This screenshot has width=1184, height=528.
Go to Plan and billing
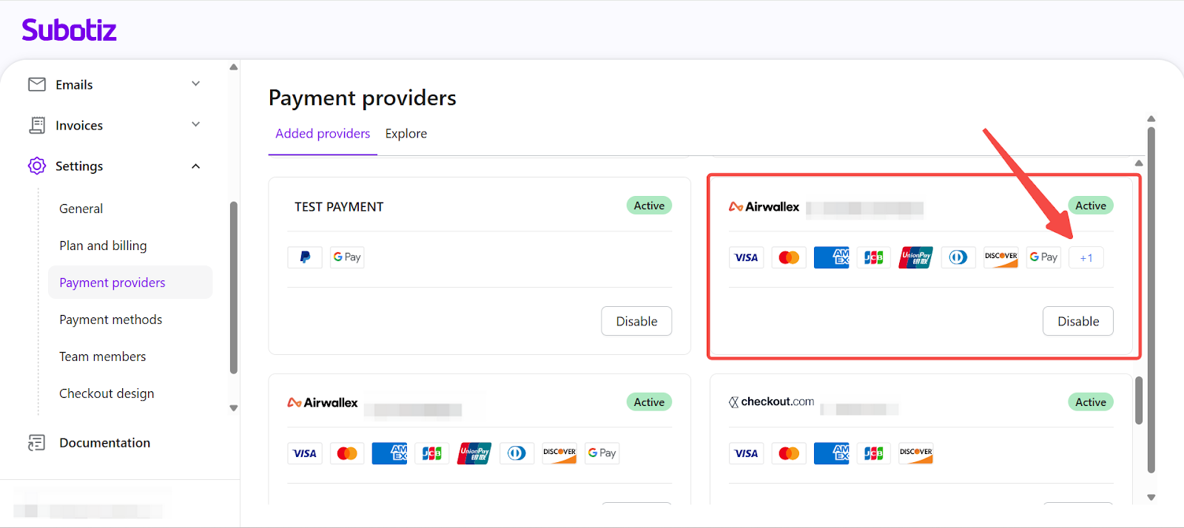point(103,246)
